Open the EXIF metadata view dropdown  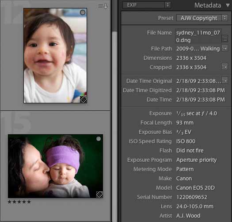pyautogui.click(x=146, y=5)
